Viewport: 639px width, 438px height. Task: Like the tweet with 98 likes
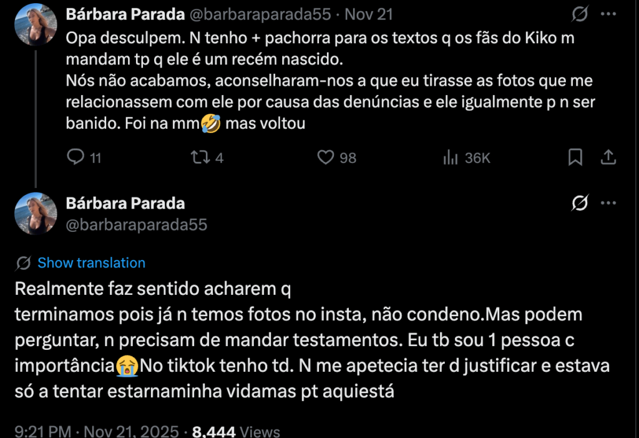coord(326,157)
